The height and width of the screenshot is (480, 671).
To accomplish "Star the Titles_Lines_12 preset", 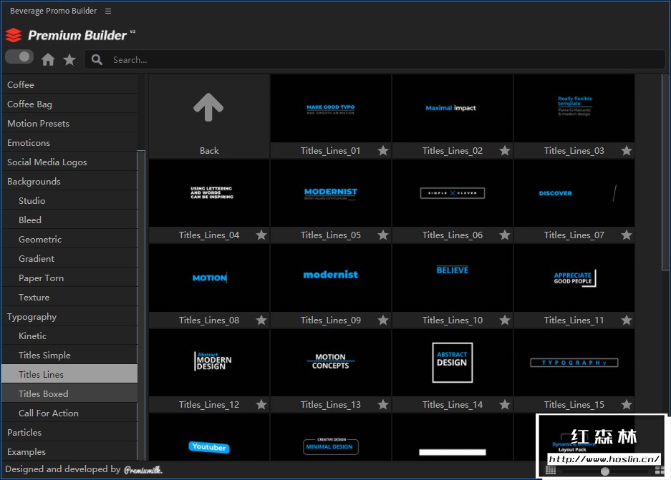I will tap(261, 404).
